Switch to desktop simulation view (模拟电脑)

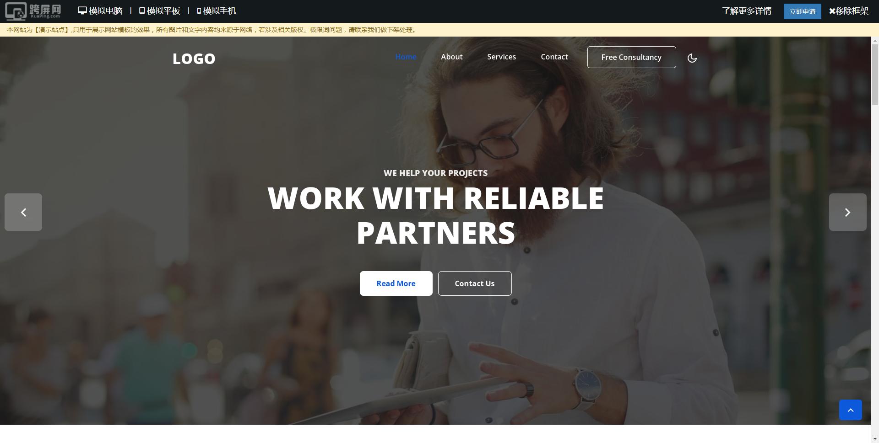tap(100, 11)
